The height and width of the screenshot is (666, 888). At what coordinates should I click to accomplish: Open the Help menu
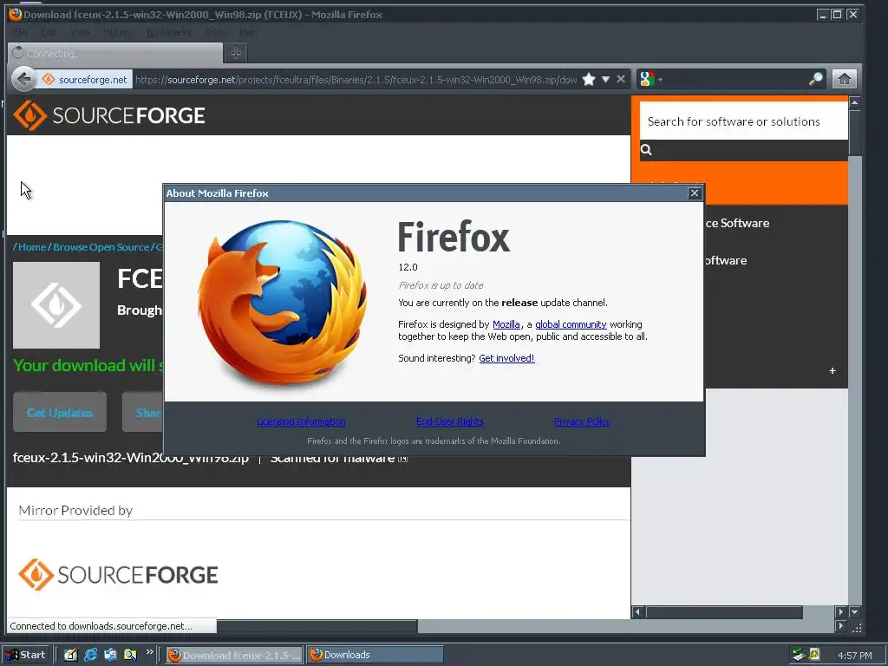248,32
